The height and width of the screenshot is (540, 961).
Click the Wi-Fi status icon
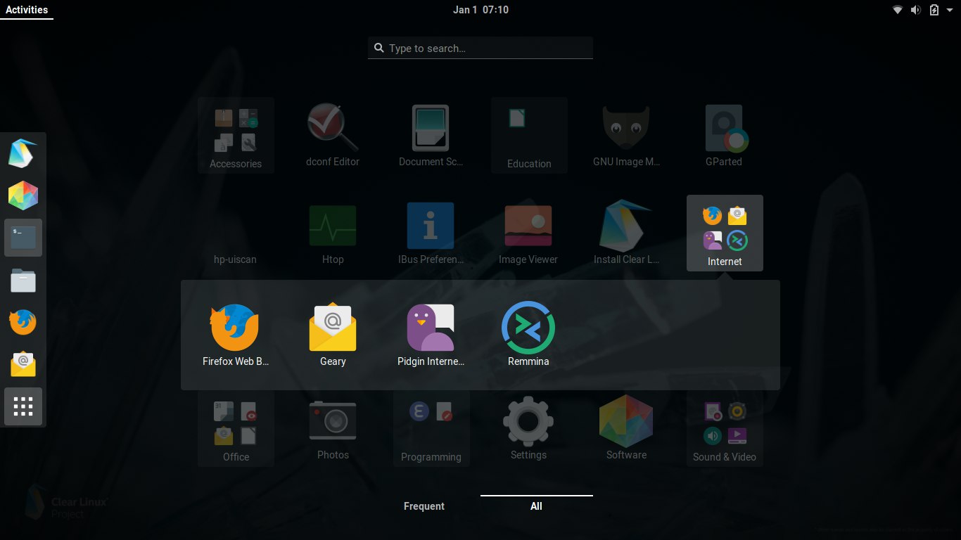click(898, 10)
